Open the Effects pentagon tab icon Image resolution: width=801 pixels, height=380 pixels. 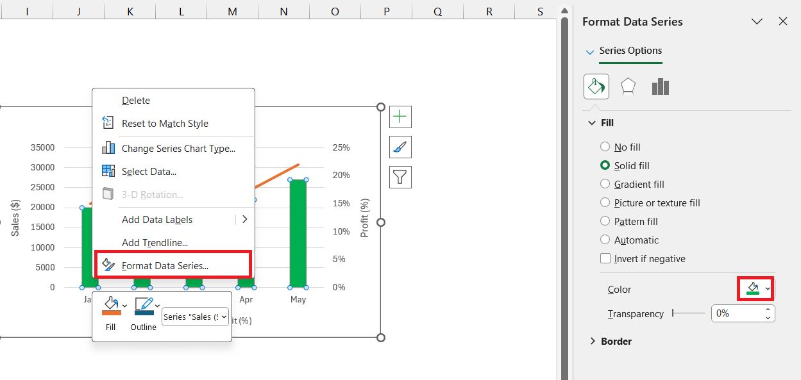pos(628,86)
